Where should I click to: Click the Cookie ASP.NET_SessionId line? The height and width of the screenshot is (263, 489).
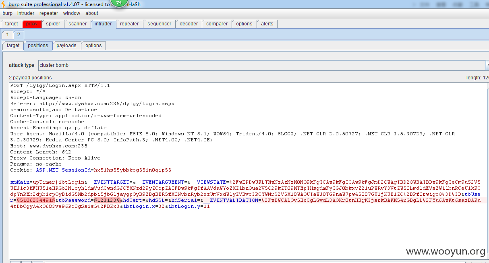coord(91,170)
